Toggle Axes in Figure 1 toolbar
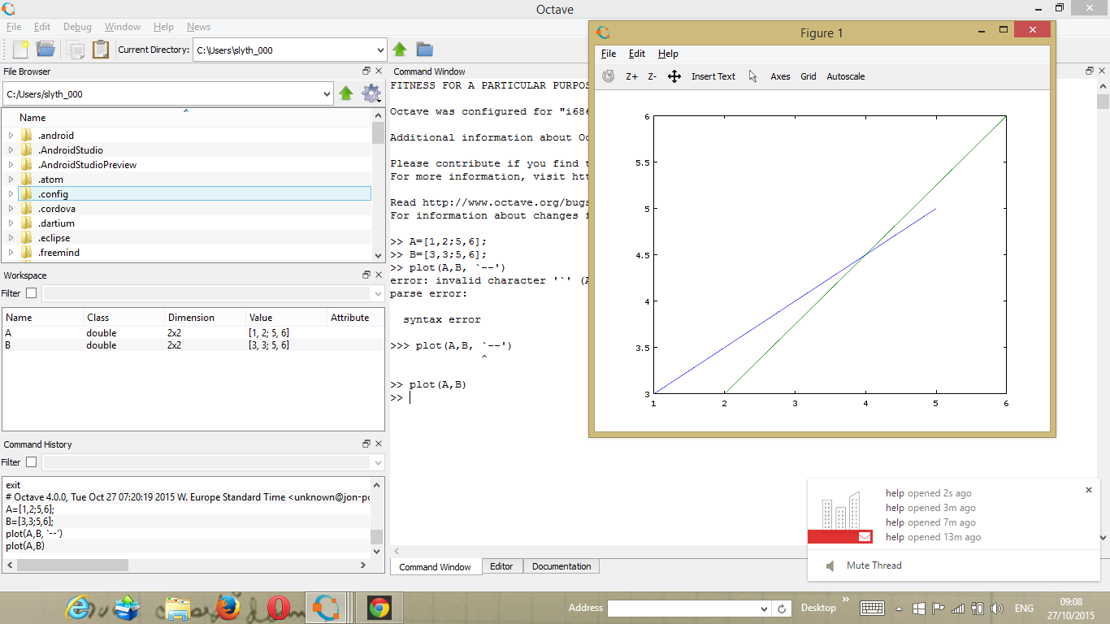 [x=780, y=76]
